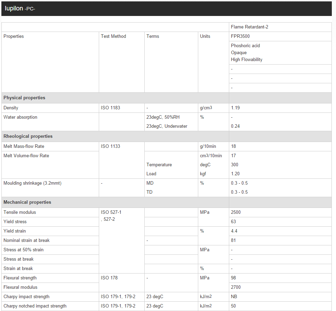This screenshot has width=336, height=311.
Task: Click the Water absorption row label
Action: click(21, 117)
